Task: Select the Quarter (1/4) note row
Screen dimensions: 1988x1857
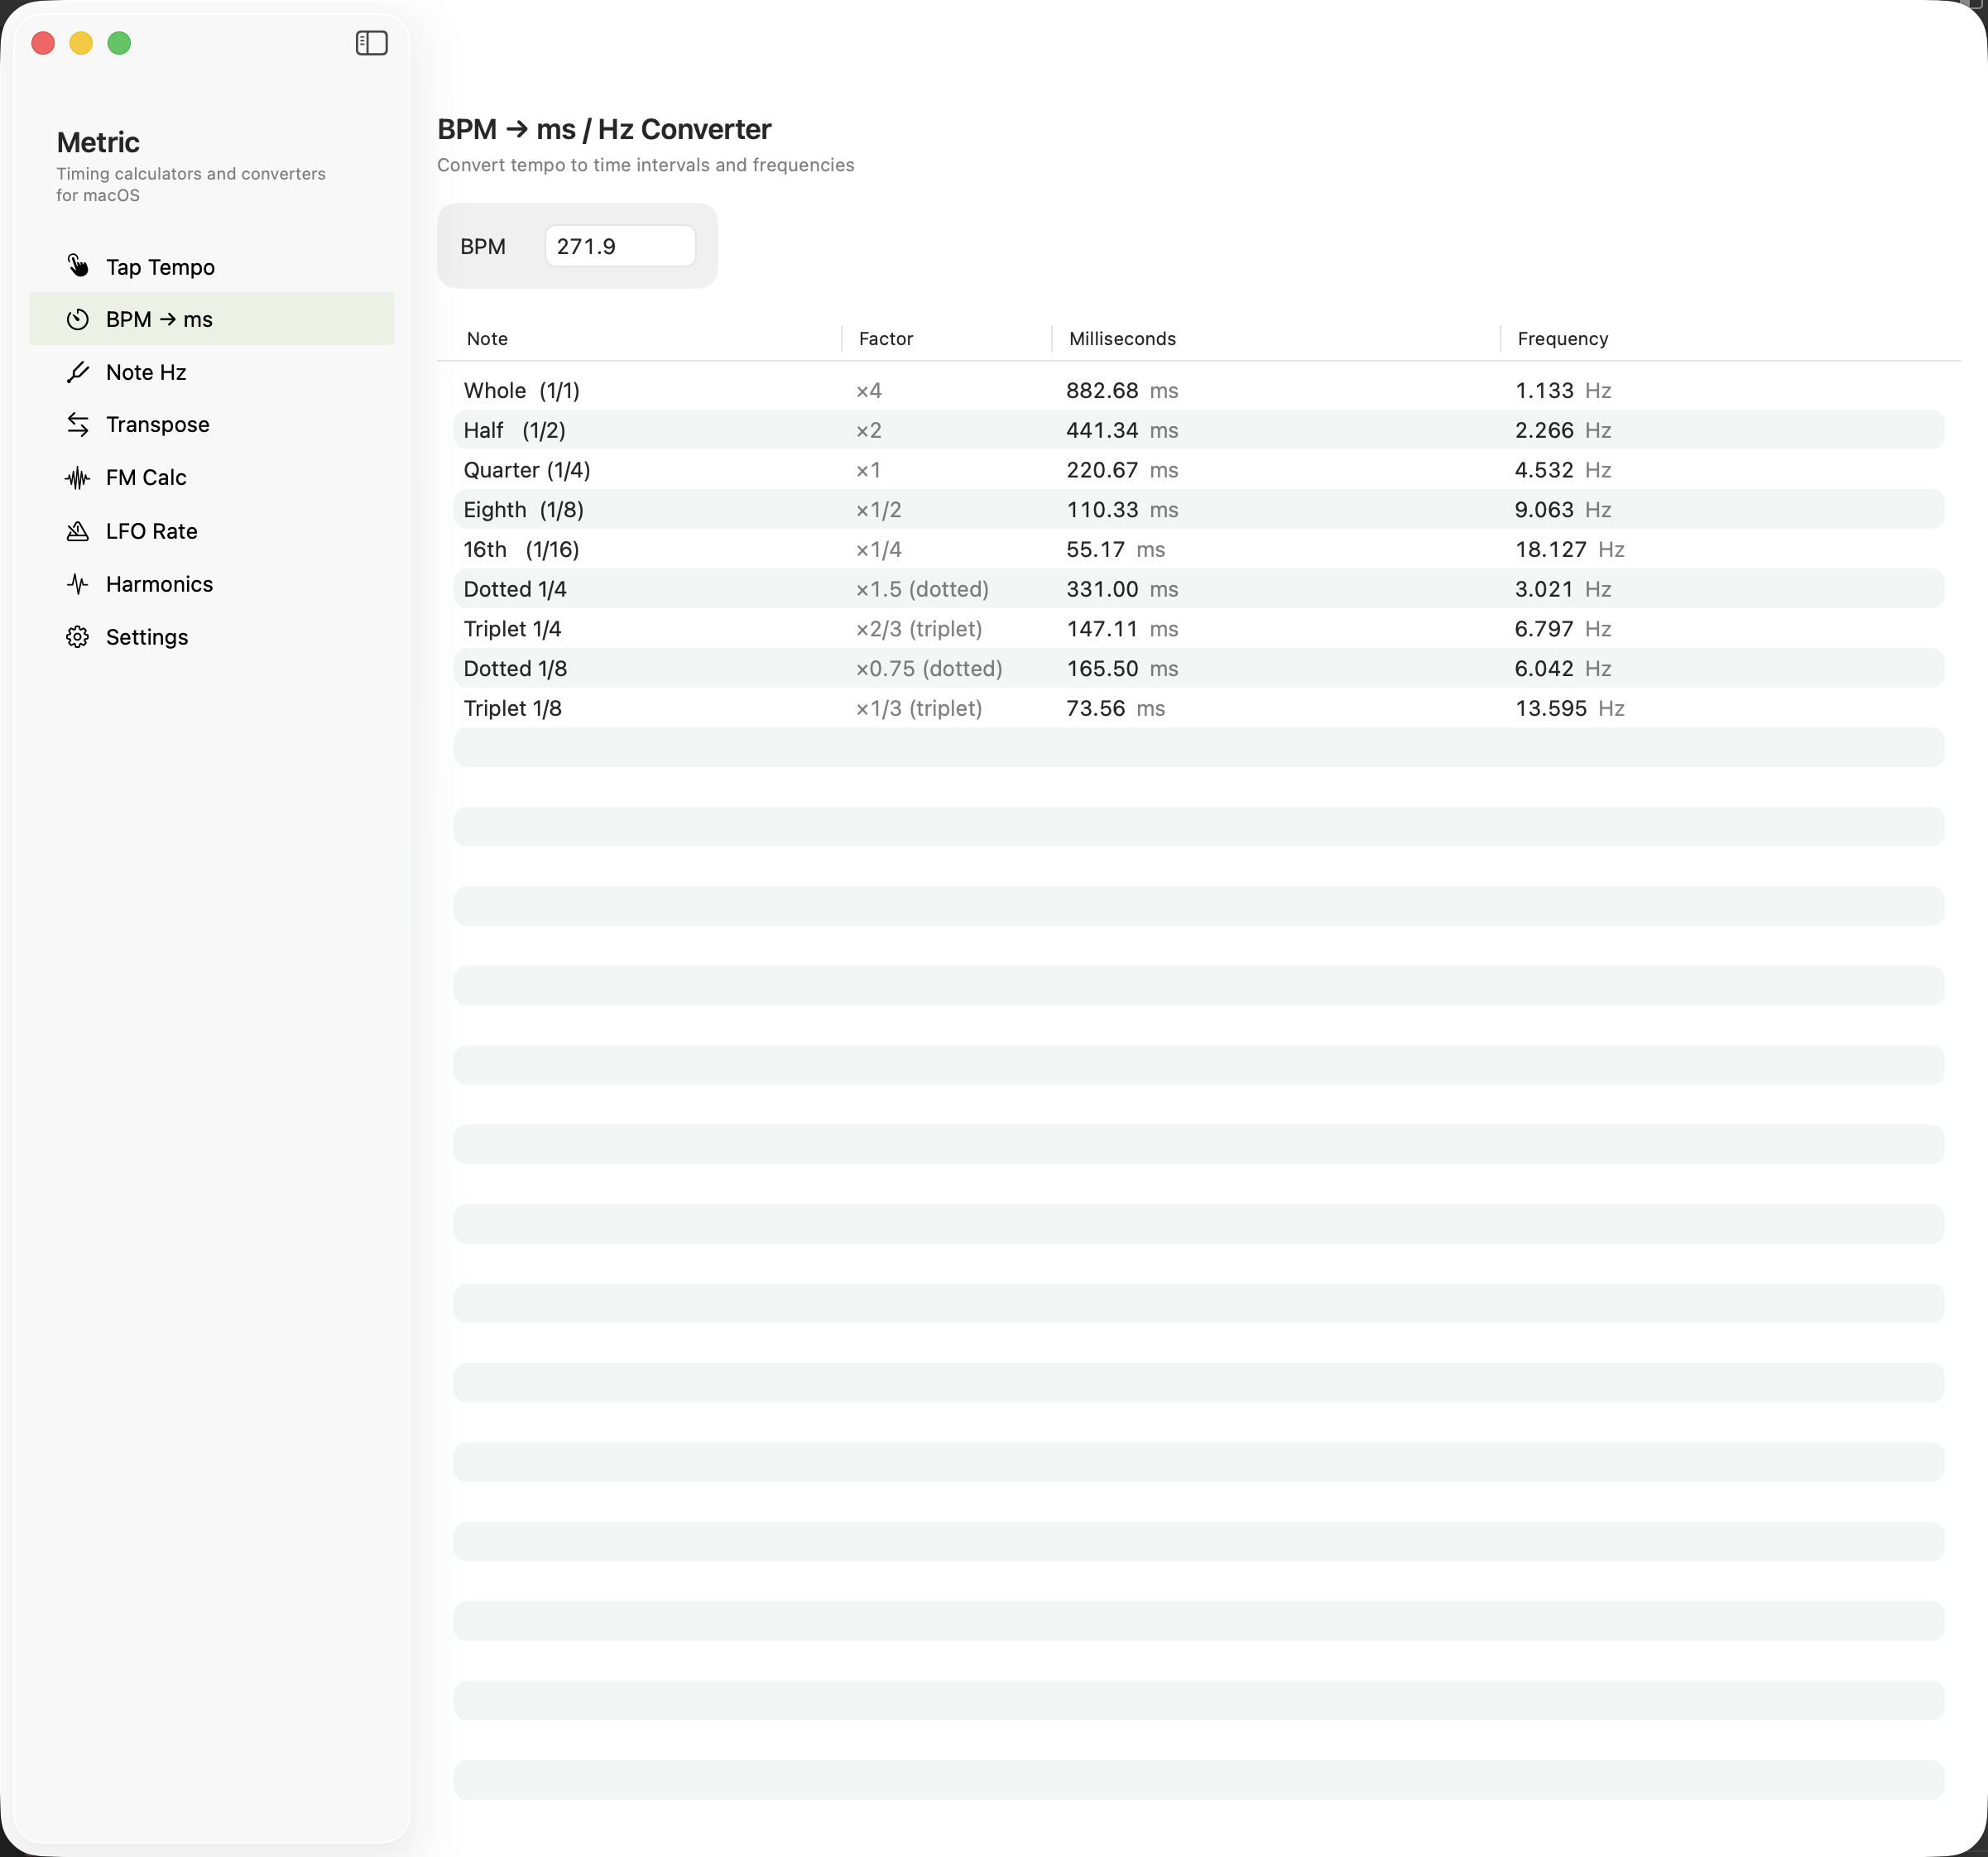Action: (x=900, y=469)
